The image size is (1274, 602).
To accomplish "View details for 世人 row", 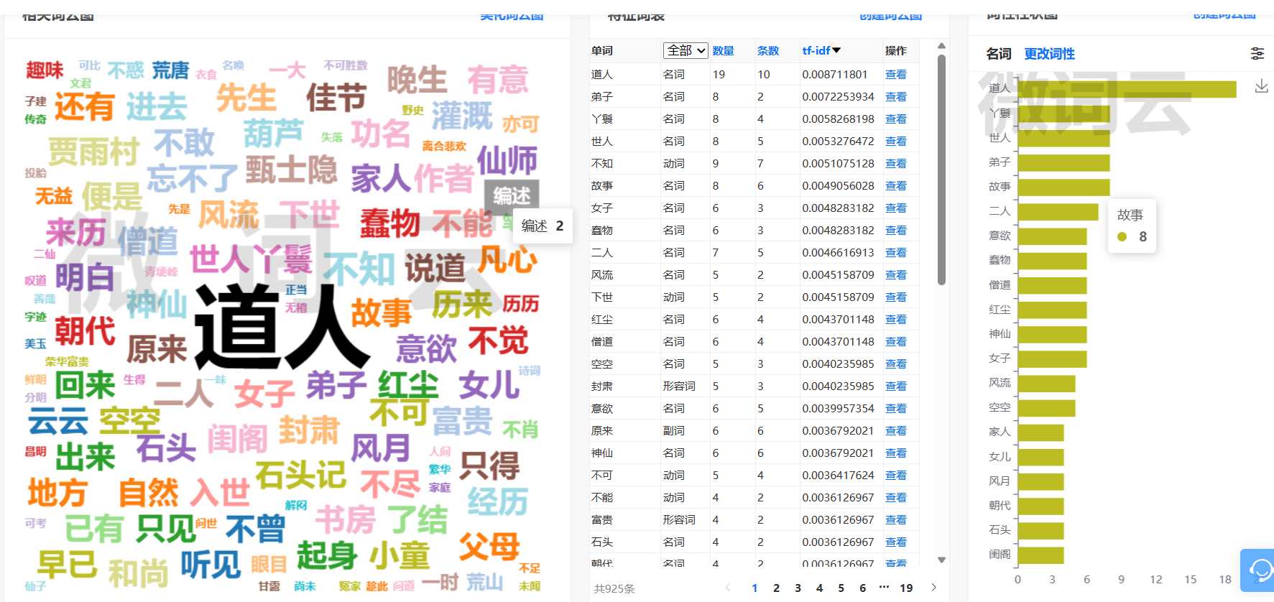I will 896,141.
